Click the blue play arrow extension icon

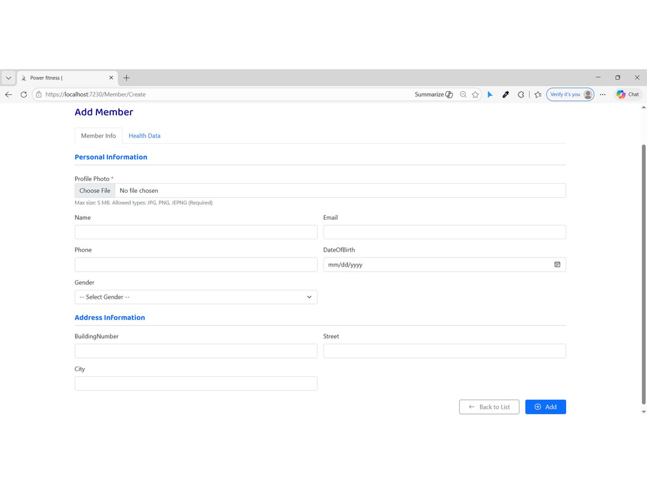coord(490,94)
